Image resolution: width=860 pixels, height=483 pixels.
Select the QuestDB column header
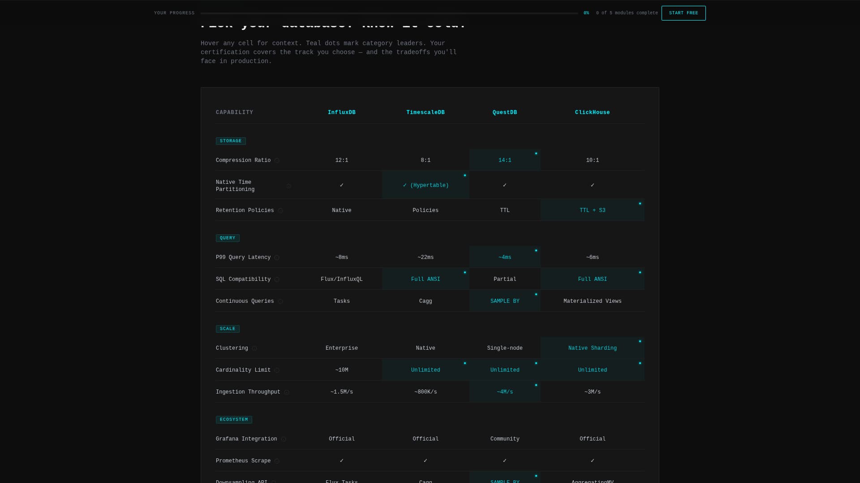[505, 112]
